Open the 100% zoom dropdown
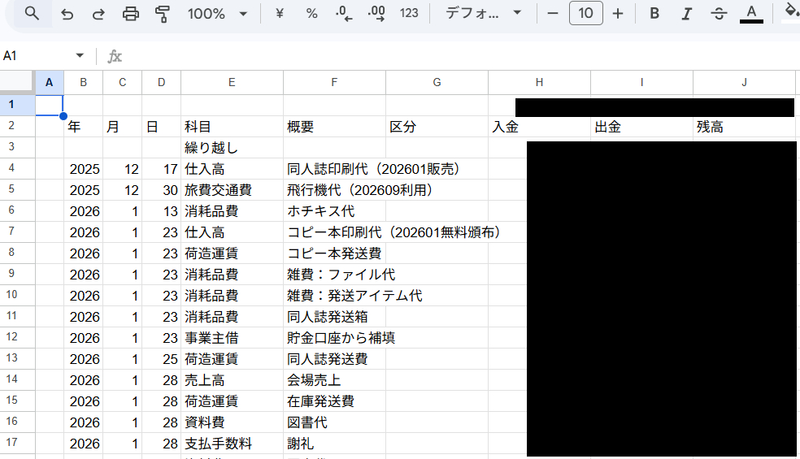800x459 pixels. pos(217,14)
